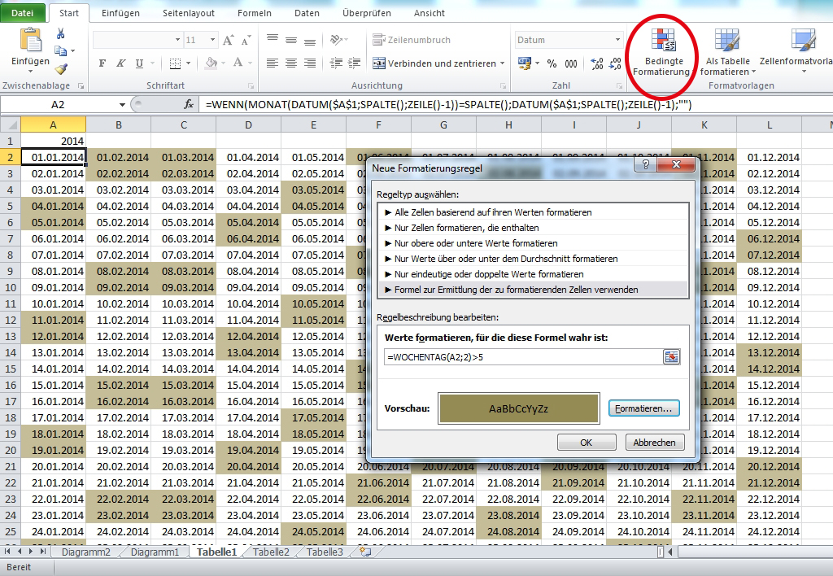The width and height of the screenshot is (833, 576).
Task: Click the rule formula input field
Action: [523, 357]
